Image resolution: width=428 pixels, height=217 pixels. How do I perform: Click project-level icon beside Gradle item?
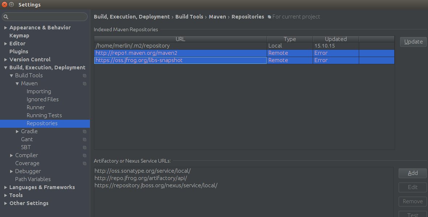[84, 131]
